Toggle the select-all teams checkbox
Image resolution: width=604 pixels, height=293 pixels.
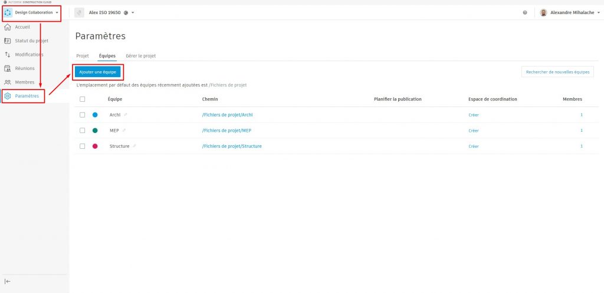[x=83, y=99]
